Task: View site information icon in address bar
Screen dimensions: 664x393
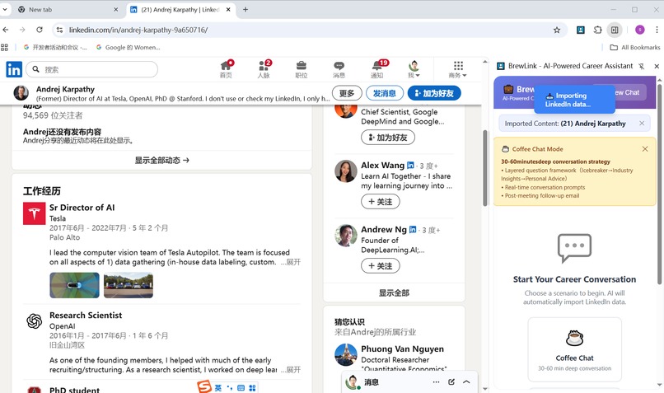Action: pyautogui.click(x=59, y=30)
